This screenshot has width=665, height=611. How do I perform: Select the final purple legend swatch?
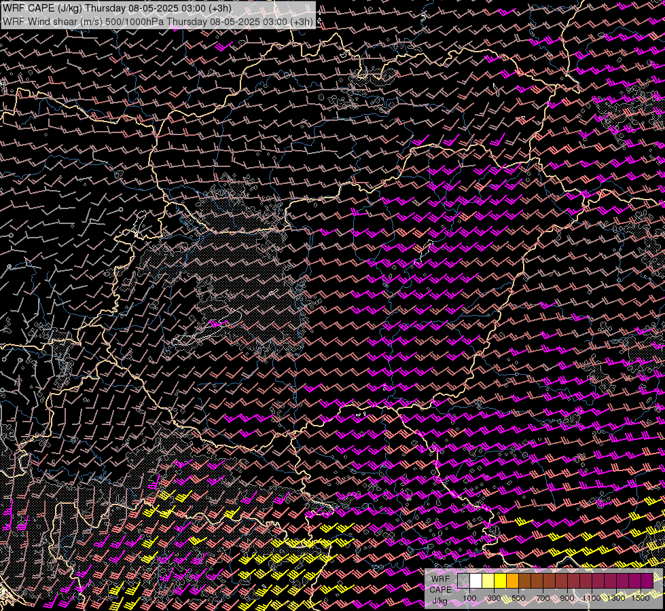click(x=647, y=581)
